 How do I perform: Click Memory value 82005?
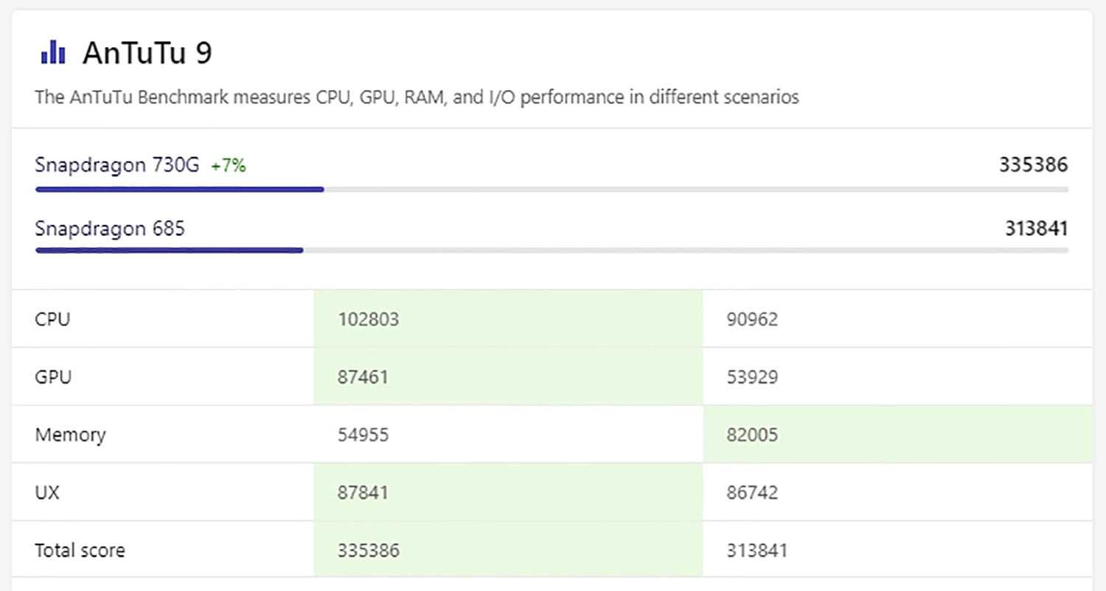point(752,435)
